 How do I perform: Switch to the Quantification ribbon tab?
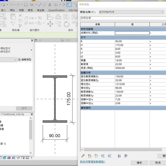click(x=56, y=10)
